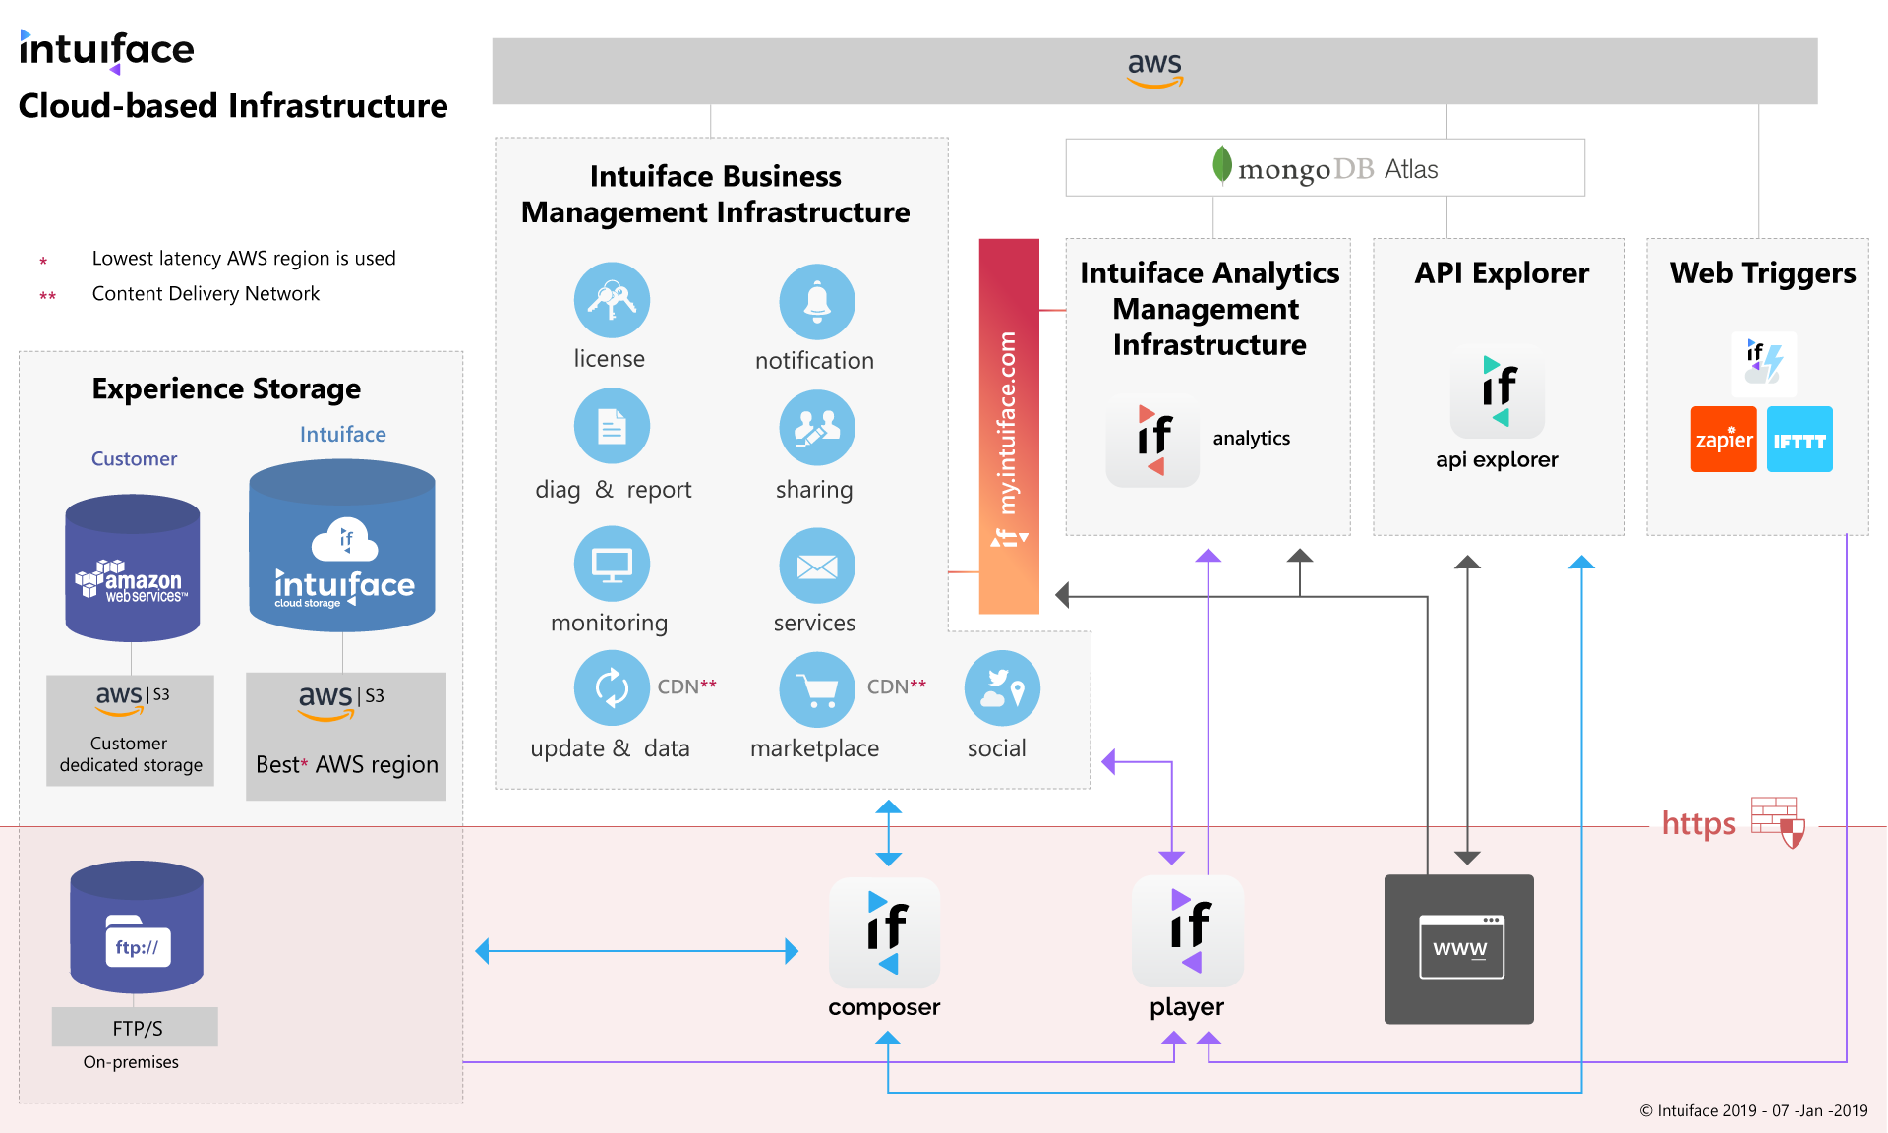Viewport: 1888px width, 1133px height.
Task: Click the www browser window icon
Action: (1459, 949)
